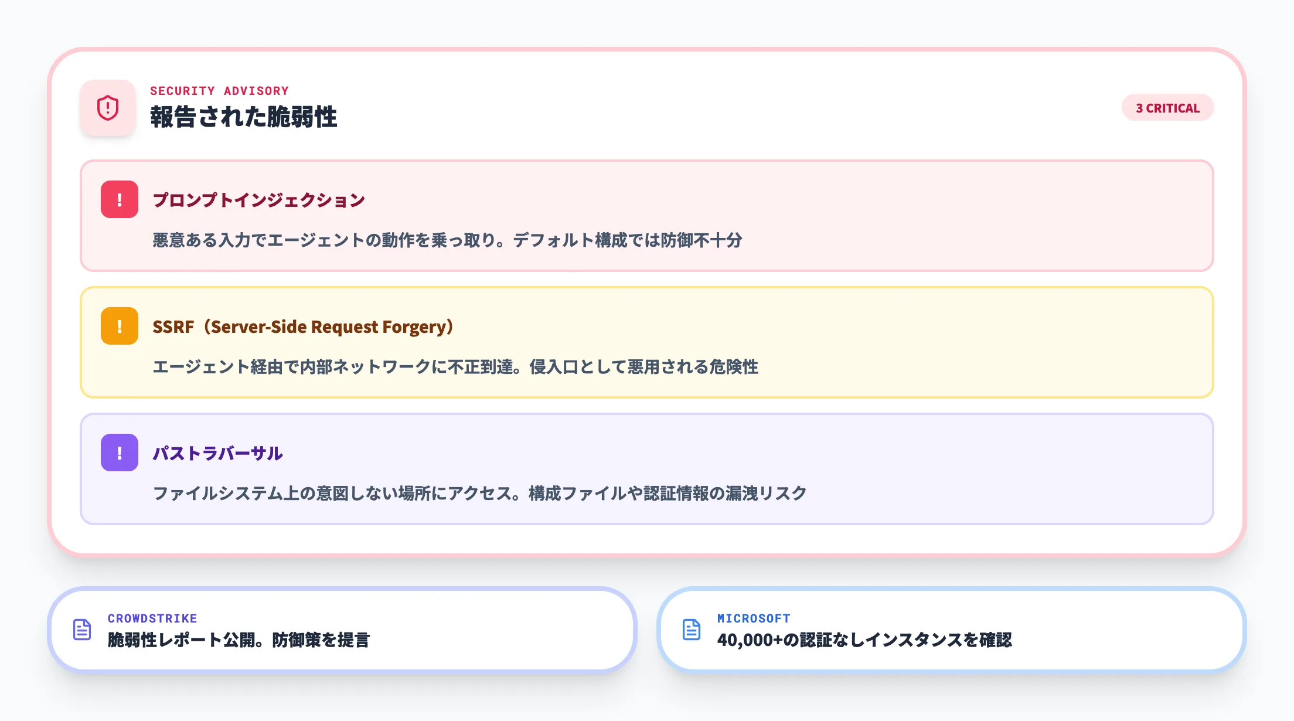Select the purple exclamation icon for path traversal
The height and width of the screenshot is (721, 1294).
coord(120,452)
